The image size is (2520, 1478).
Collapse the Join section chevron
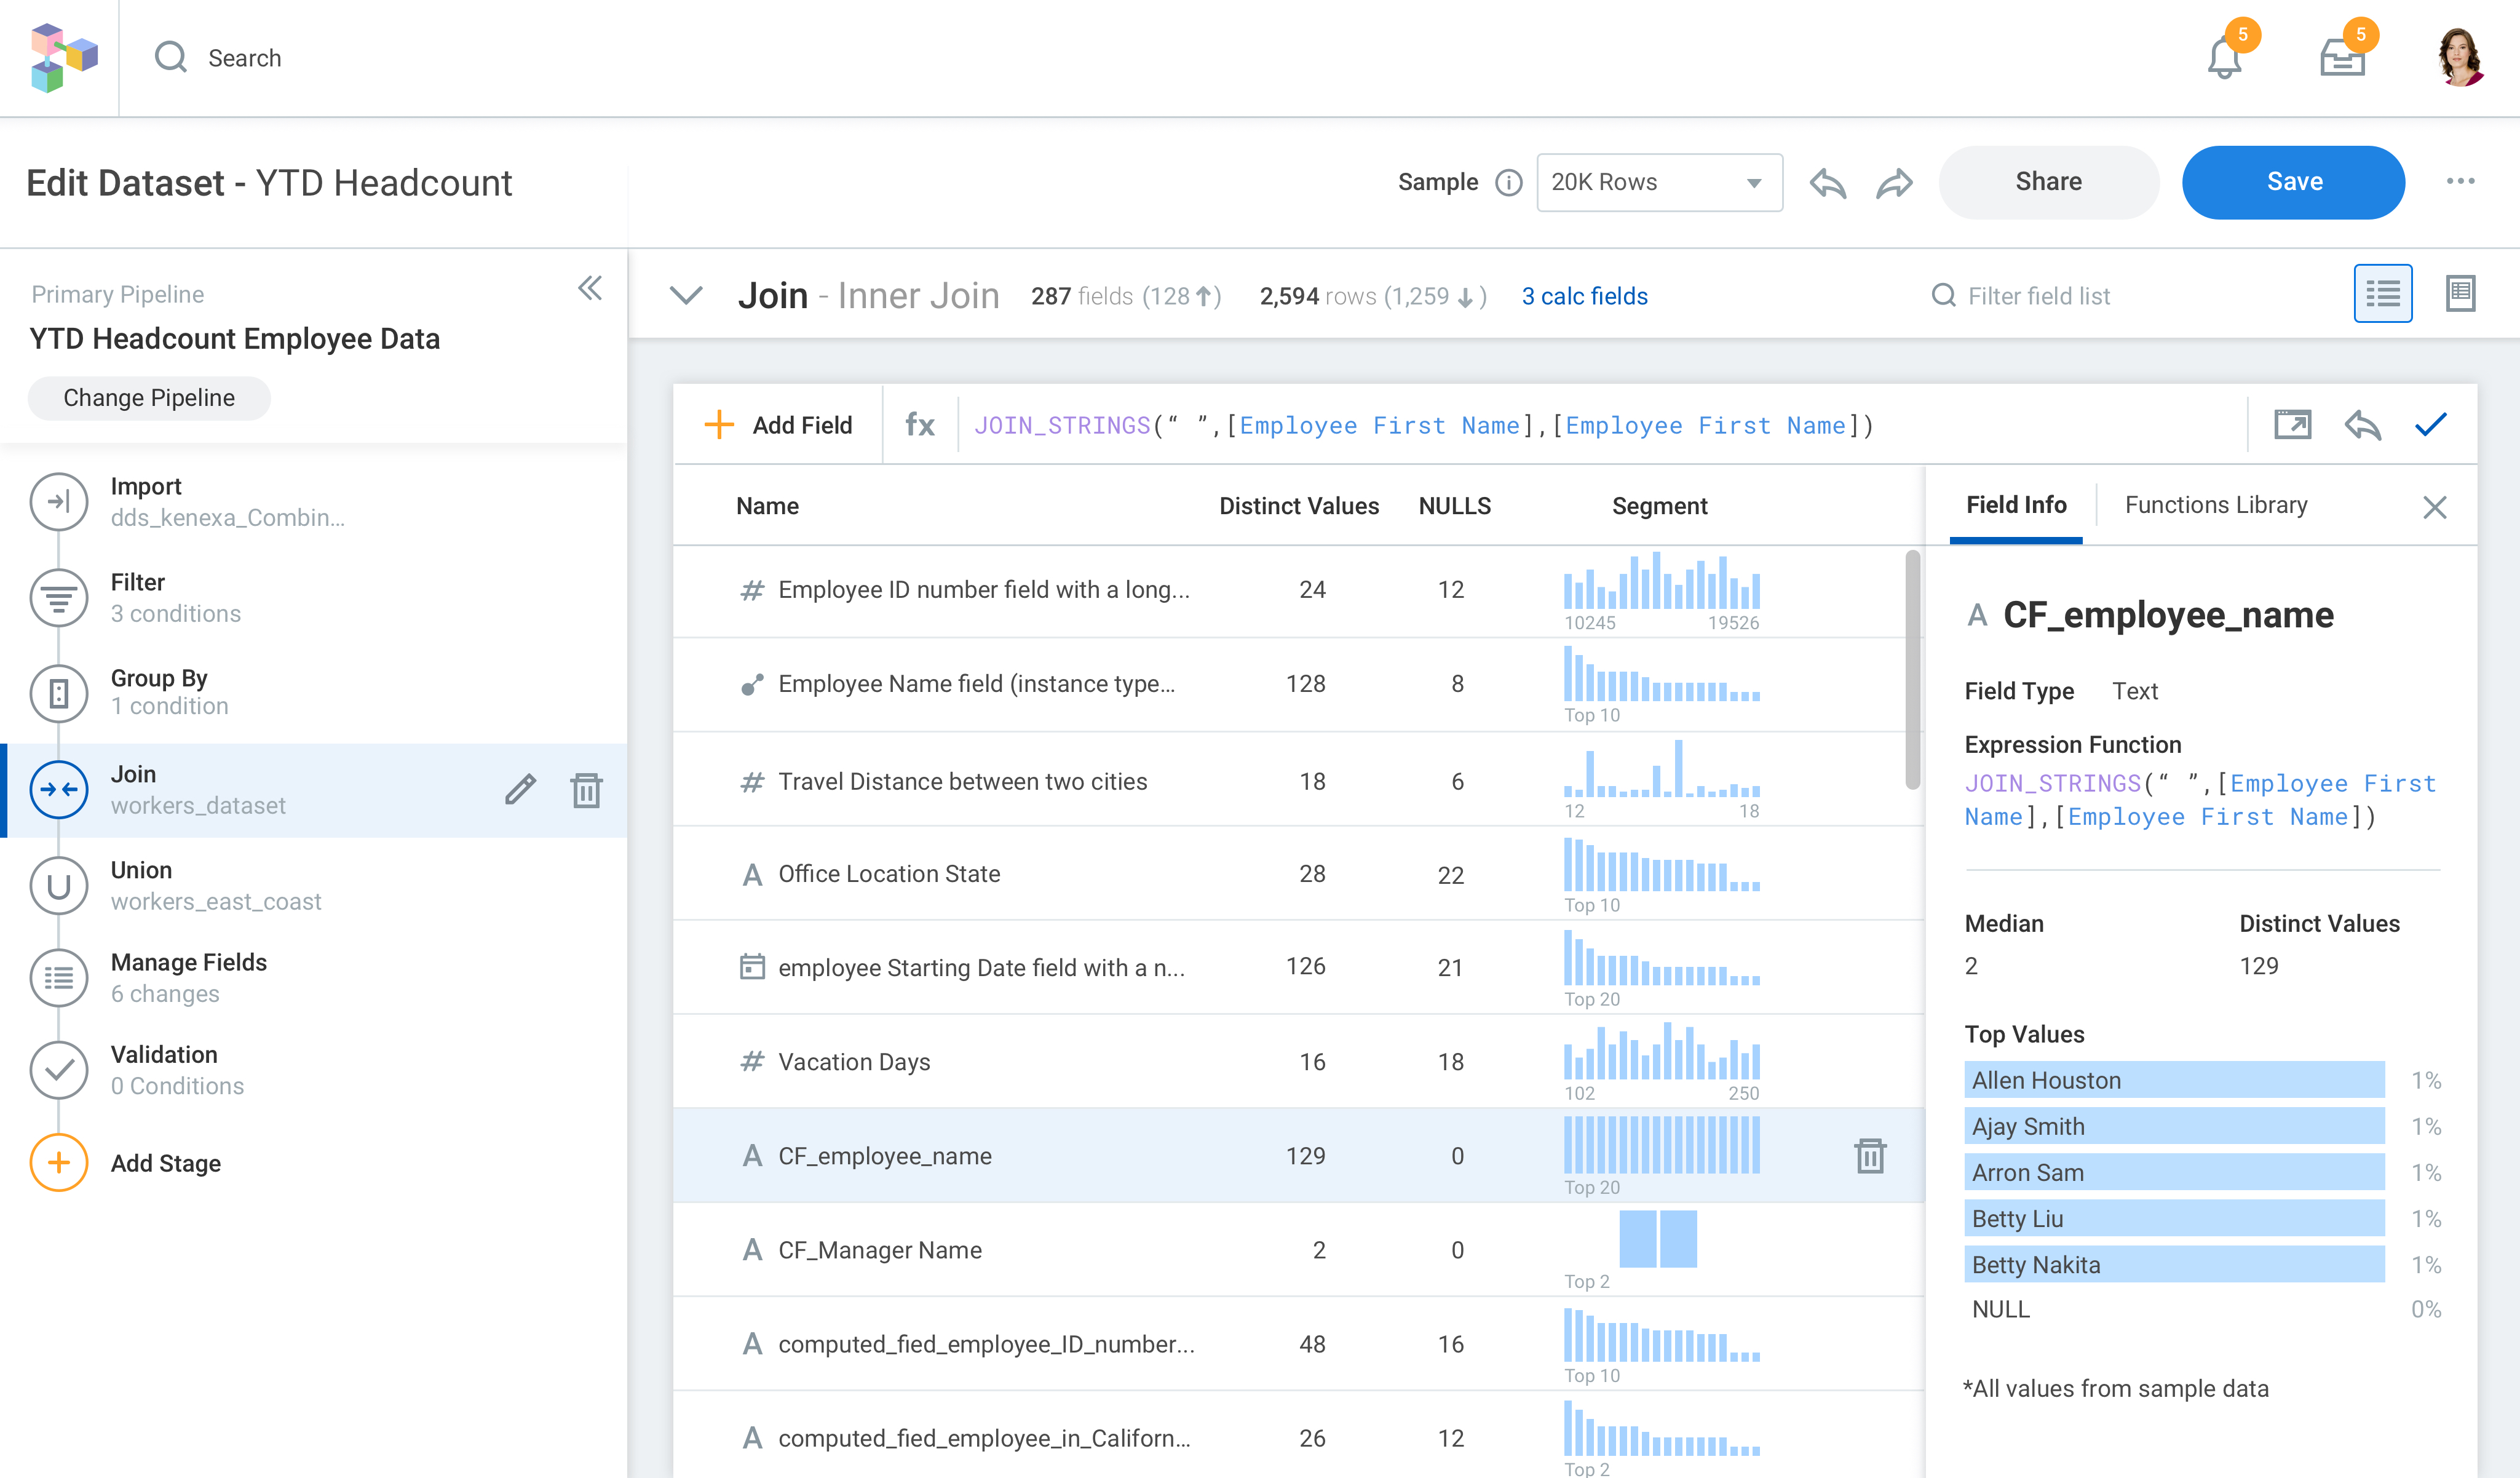click(x=686, y=296)
